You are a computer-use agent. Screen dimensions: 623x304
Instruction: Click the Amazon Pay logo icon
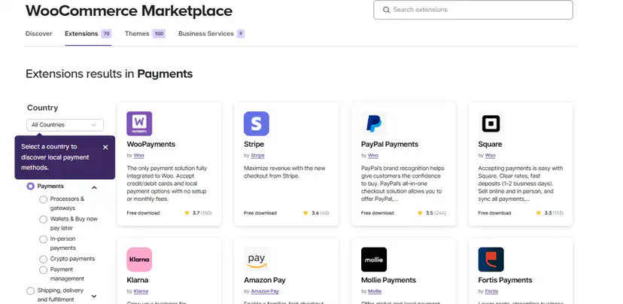pyautogui.click(x=257, y=260)
